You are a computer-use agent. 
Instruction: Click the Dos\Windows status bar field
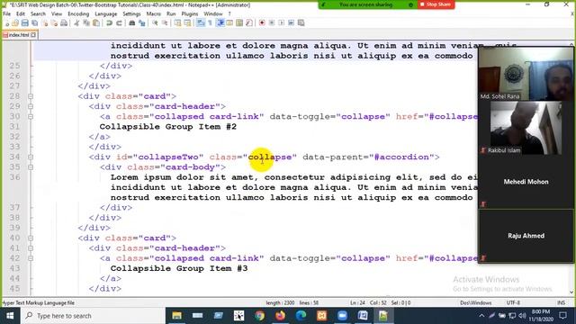(x=476, y=302)
